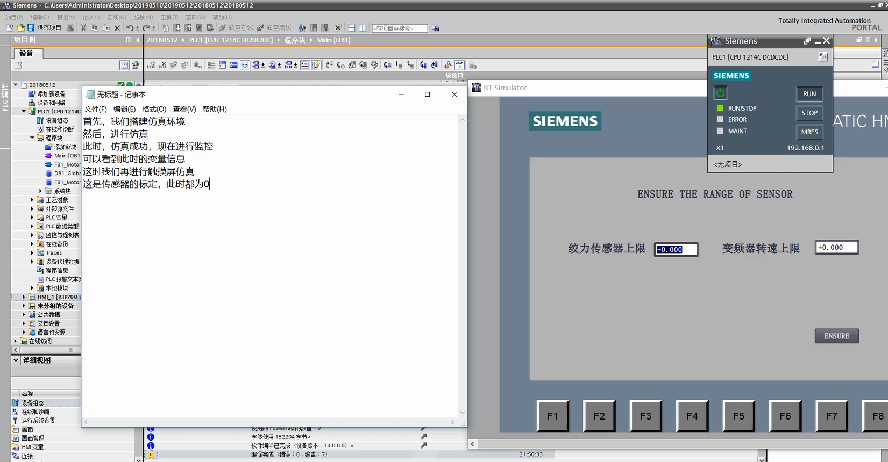888x462 pixels.
Task: Save the project via 保存项目 button
Action: pos(45,27)
